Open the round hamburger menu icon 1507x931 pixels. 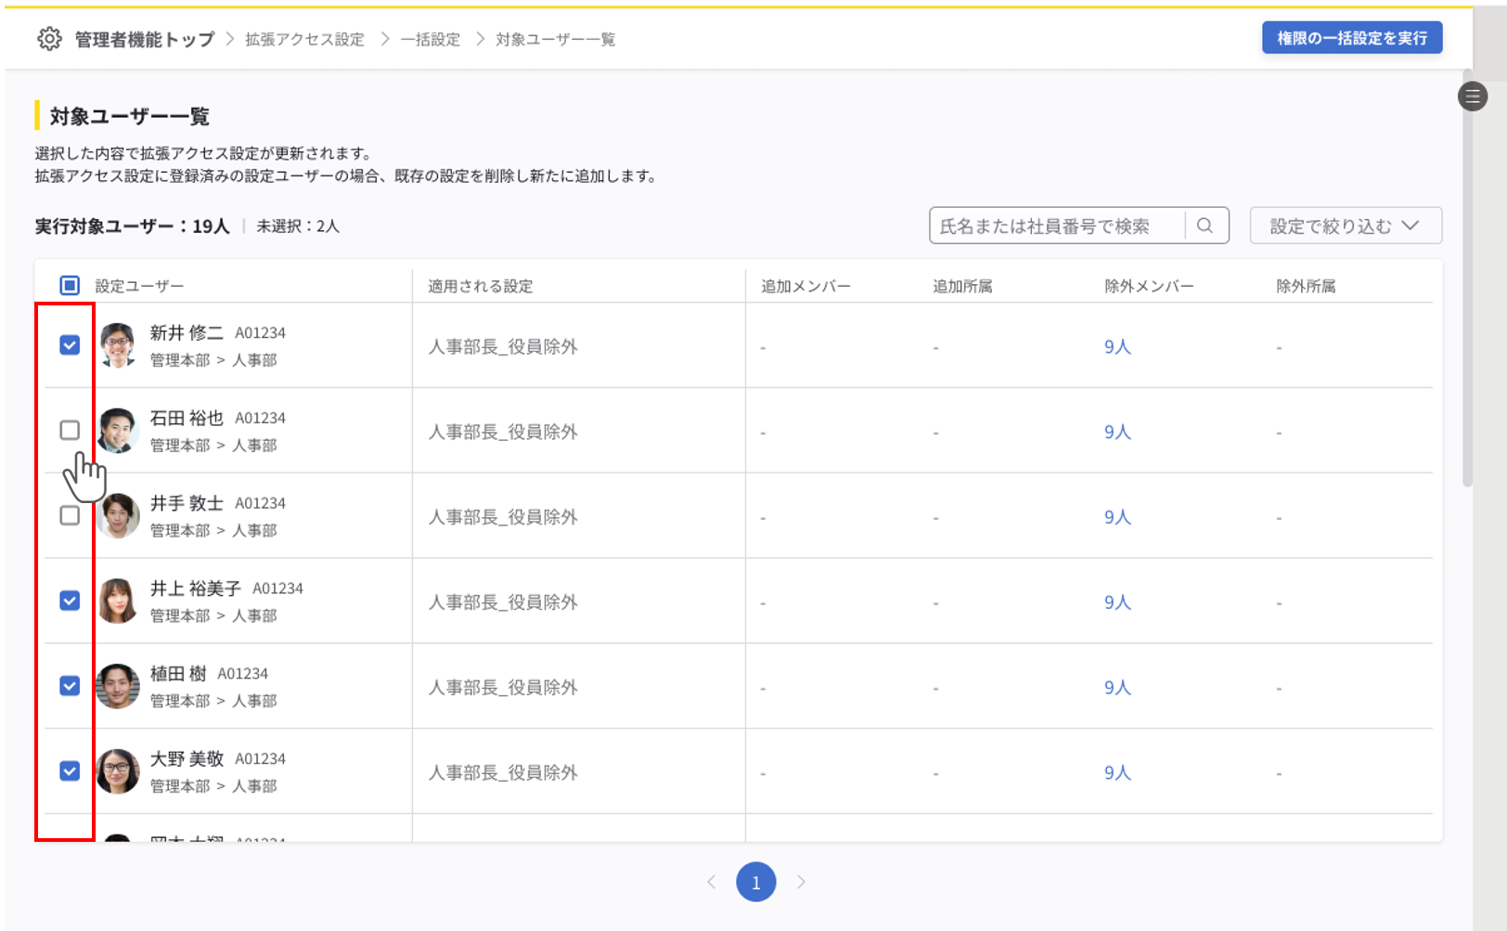click(1472, 97)
